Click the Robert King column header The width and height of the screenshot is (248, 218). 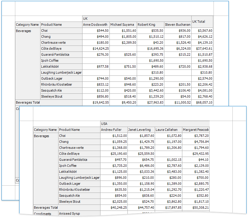(150, 25)
